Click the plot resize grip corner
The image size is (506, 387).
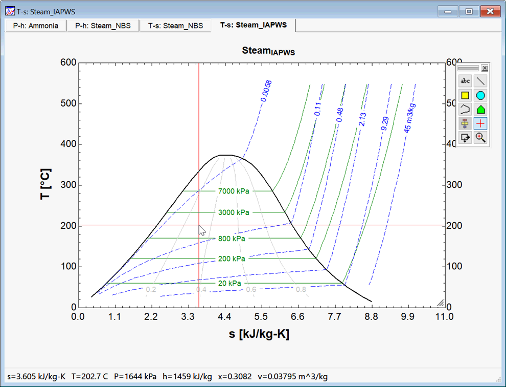tap(440, 303)
